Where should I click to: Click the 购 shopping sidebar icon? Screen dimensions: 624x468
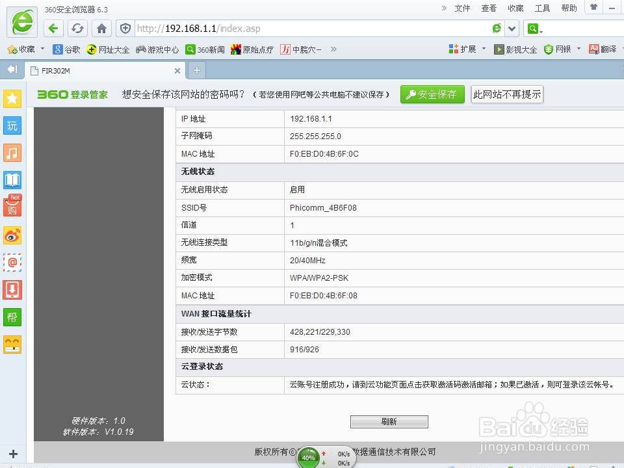pyautogui.click(x=12, y=206)
